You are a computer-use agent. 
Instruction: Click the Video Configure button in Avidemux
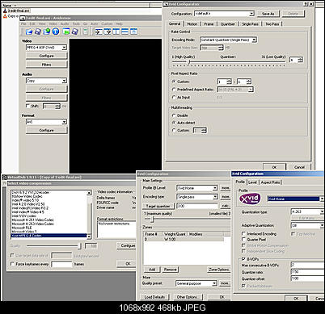pyautogui.click(x=46, y=56)
